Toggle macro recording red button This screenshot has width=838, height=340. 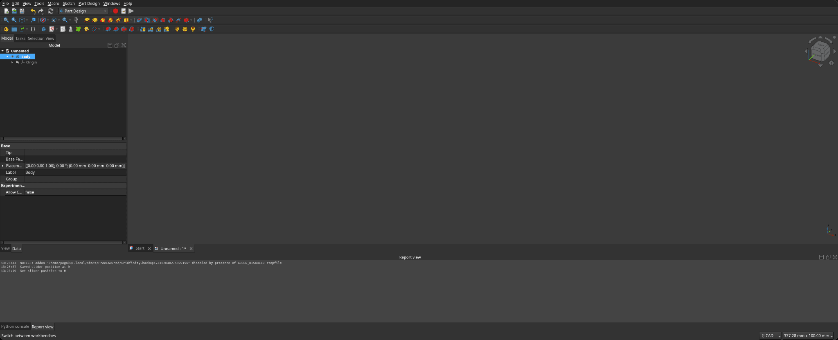115,11
